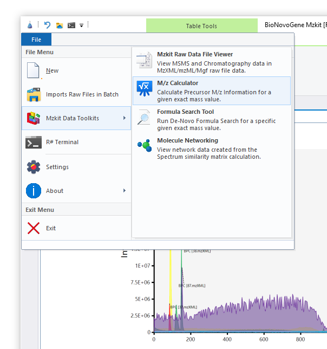Open the Formula Search Tool
Image resolution: width=327 pixels, height=349 pixels.
211,120
